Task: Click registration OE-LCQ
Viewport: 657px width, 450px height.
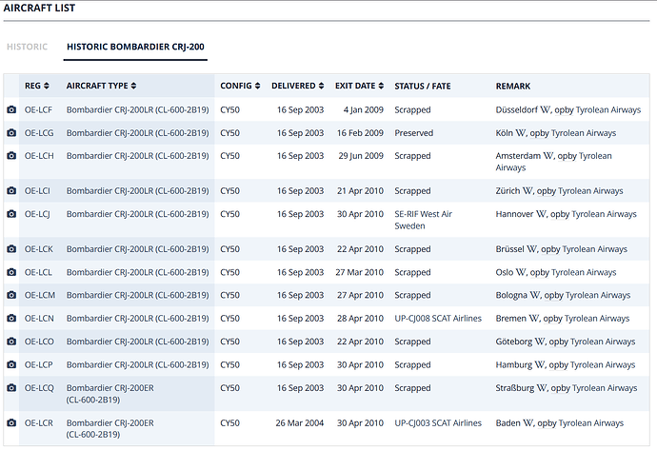Action: [39, 388]
